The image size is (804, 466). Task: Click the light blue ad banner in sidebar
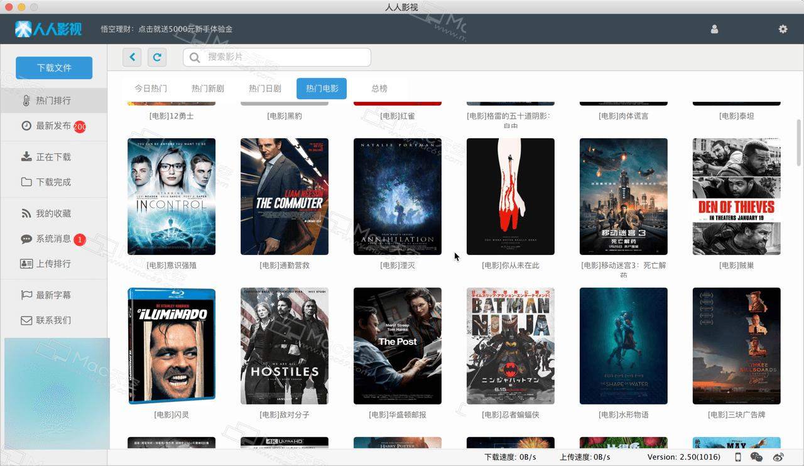[x=57, y=393]
